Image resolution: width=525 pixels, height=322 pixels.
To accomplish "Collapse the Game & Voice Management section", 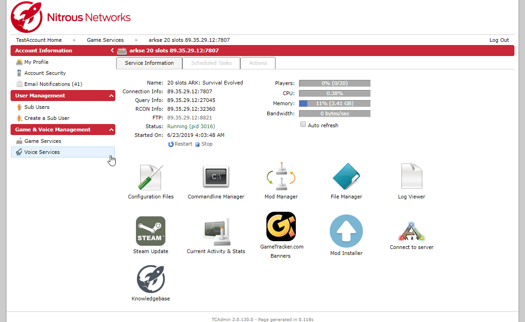I will [x=111, y=130].
